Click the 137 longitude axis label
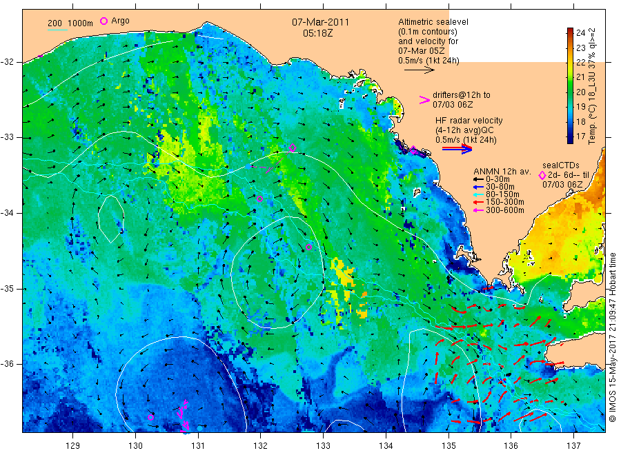Viewport: 621px width, 455px height. coord(574,446)
